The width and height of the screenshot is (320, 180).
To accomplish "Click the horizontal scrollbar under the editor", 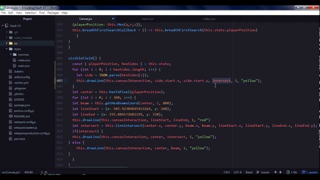I will [x=98, y=167].
